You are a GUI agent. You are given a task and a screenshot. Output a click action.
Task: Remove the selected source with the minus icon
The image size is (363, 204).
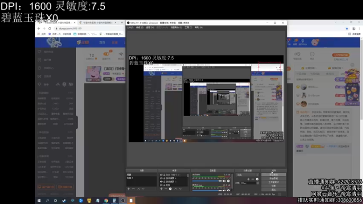(166, 189)
